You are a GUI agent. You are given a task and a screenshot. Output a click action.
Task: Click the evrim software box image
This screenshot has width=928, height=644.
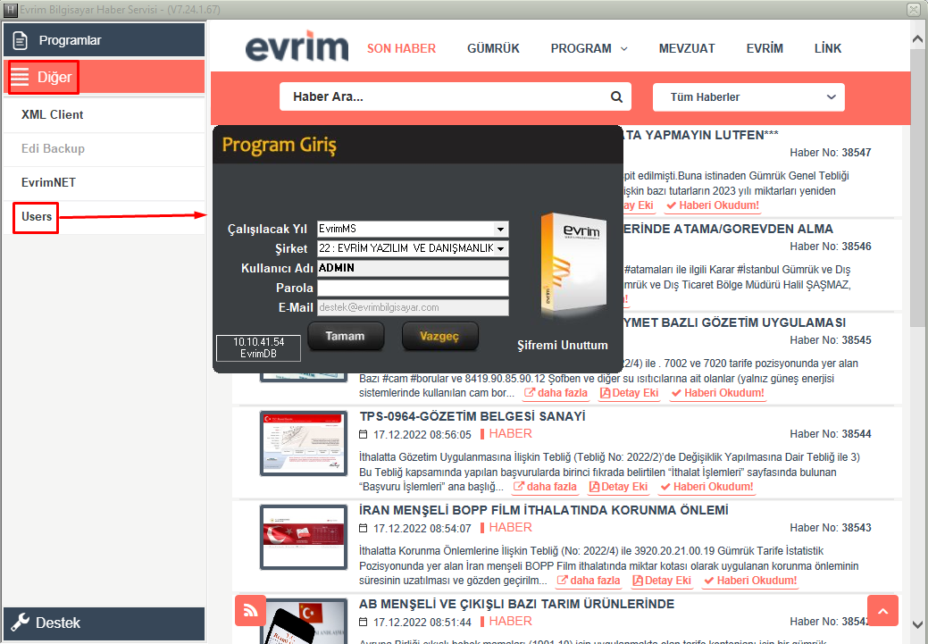[573, 264]
